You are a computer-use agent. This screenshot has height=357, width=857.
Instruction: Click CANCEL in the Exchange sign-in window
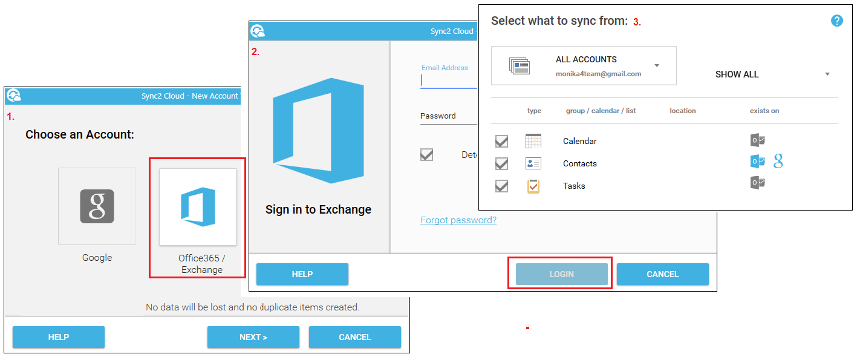(x=663, y=274)
